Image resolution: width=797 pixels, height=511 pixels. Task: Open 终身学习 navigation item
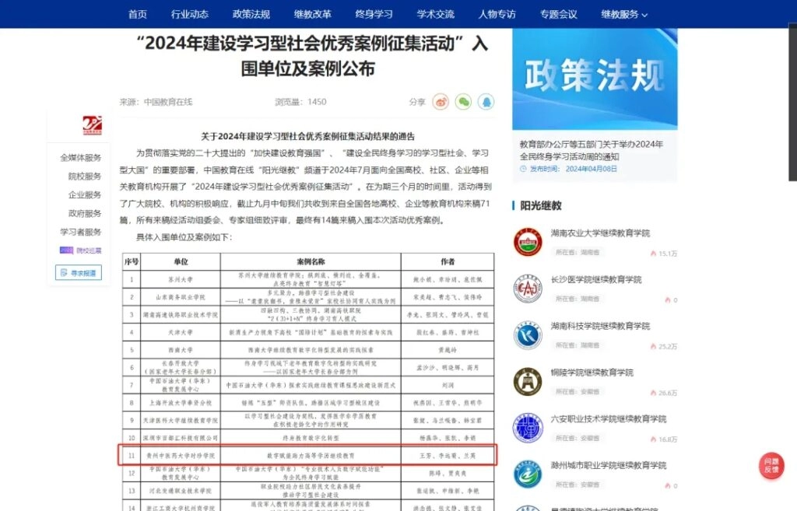(x=374, y=14)
